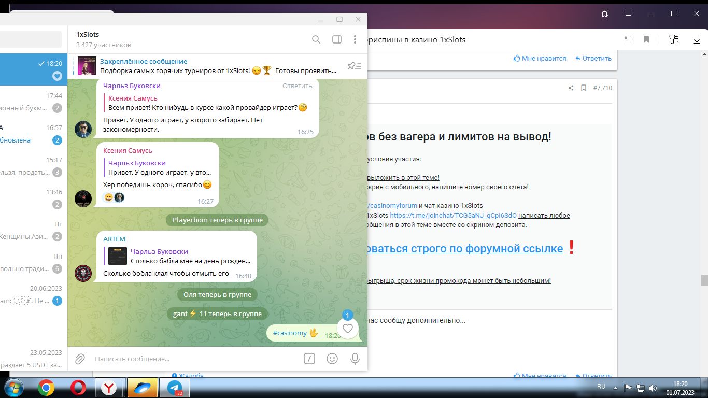Click the paperclip attach file icon
708x398 pixels.
[x=80, y=359]
